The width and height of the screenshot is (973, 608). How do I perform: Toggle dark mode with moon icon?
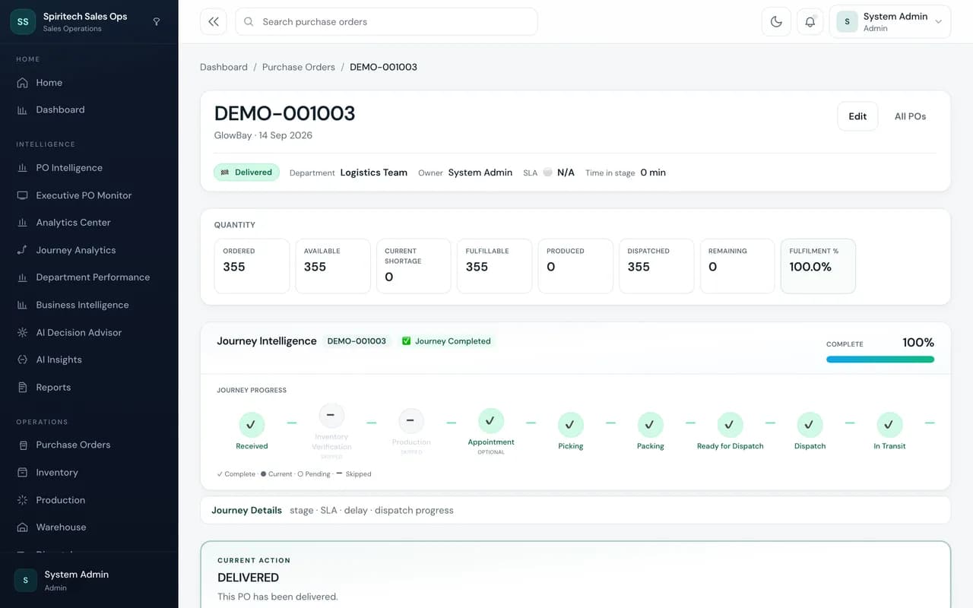pyautogui.click(x=776, y=22)
